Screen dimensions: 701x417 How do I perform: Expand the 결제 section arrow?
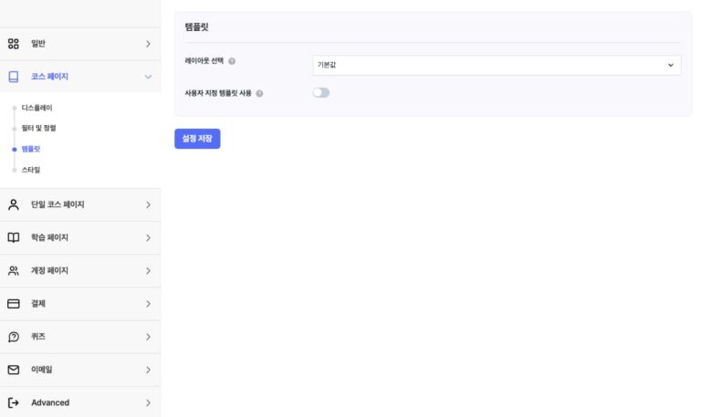pyautogui.click(x=148, y=304)
